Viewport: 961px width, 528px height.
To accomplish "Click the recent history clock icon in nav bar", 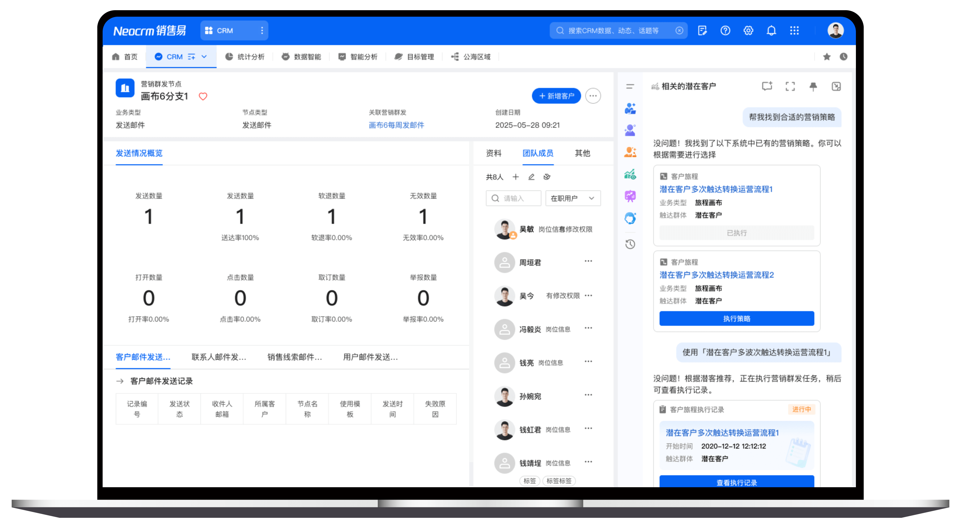I will tap(844, 57).
